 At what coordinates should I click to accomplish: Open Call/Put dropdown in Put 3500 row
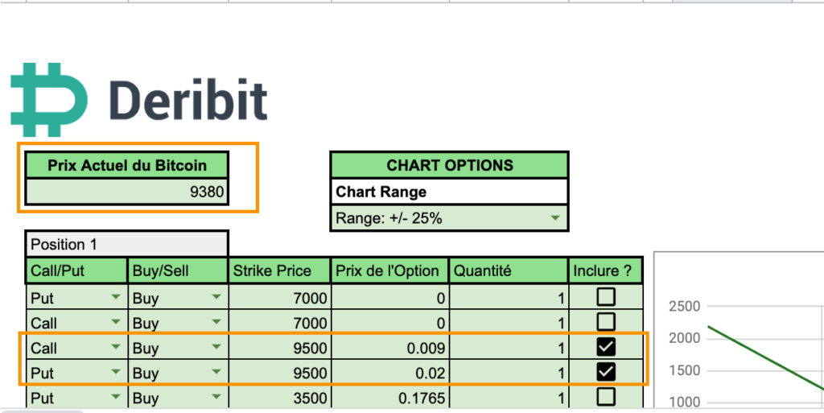coord(76,398)
